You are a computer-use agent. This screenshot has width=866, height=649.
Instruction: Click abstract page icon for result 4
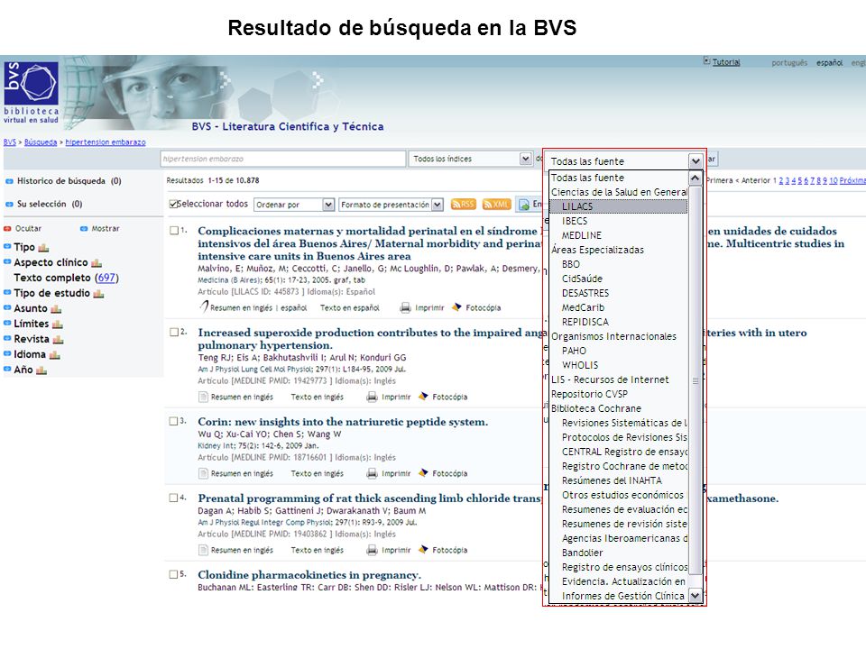pos(203,550)
